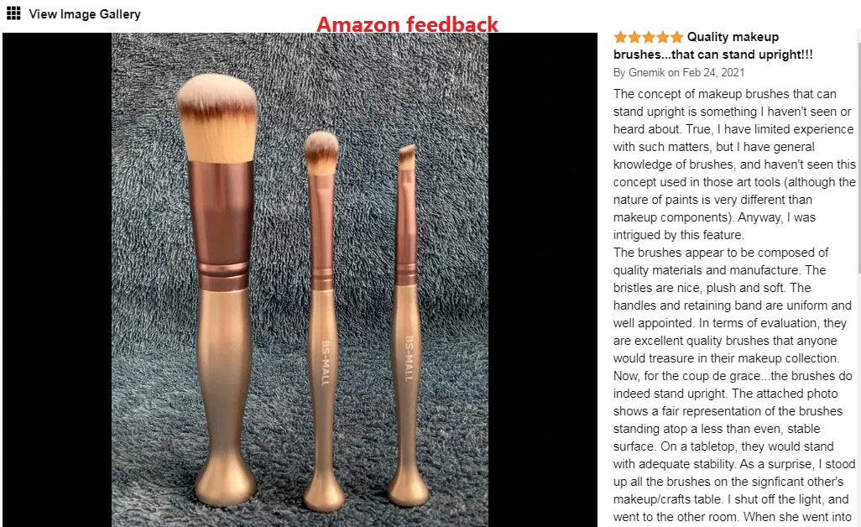Click the fifth gold star of the rating
The height and width of the screenshot is (527, 861).
point(676,37)
